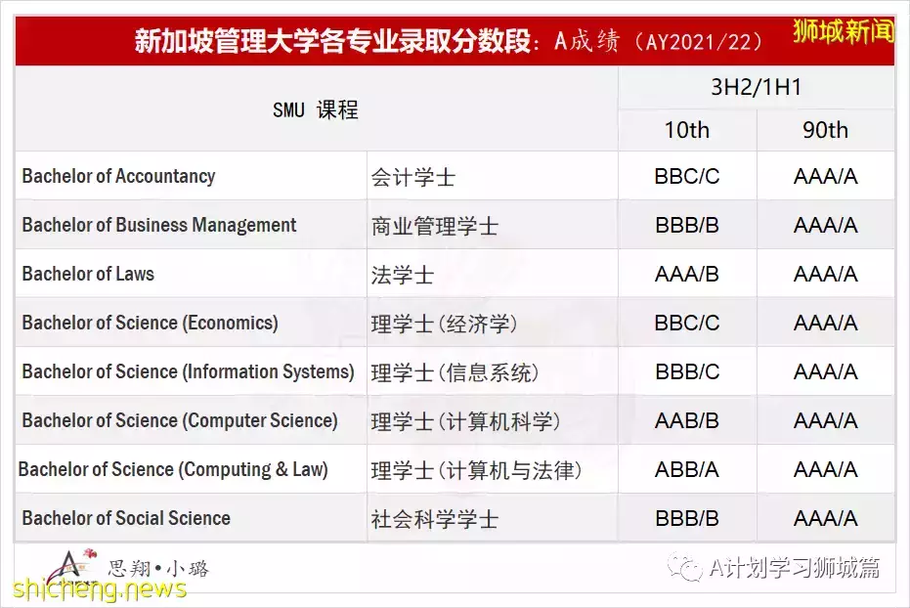Select the "AAB/B" grade for Computer Science
The height and width of the screenshot is (608, 910).
687,420
